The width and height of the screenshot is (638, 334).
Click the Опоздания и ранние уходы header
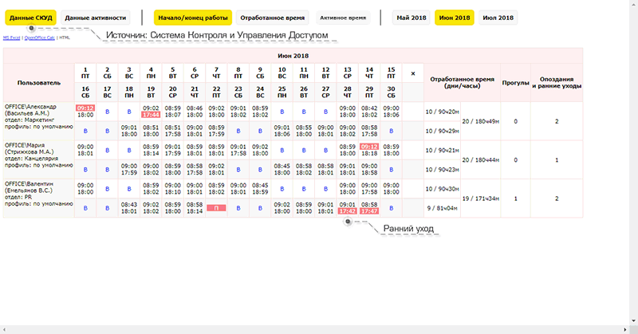(556, 82)
